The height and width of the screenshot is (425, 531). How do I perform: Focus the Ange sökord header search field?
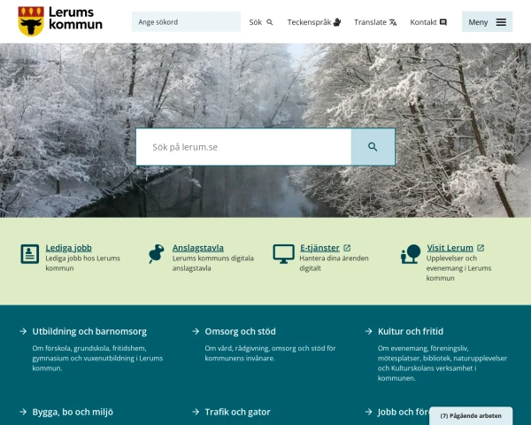point(186,21)
